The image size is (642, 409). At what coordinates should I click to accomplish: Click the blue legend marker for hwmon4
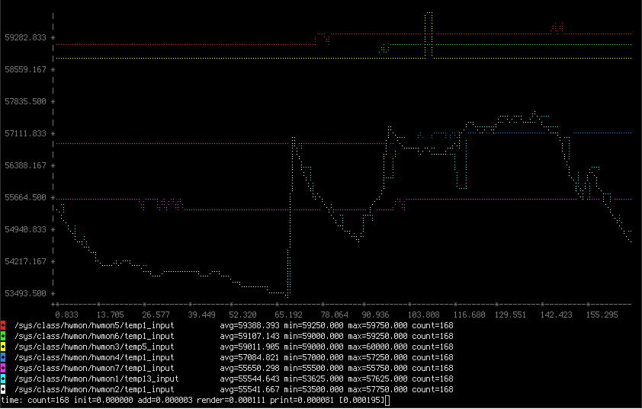pos(3,357)
